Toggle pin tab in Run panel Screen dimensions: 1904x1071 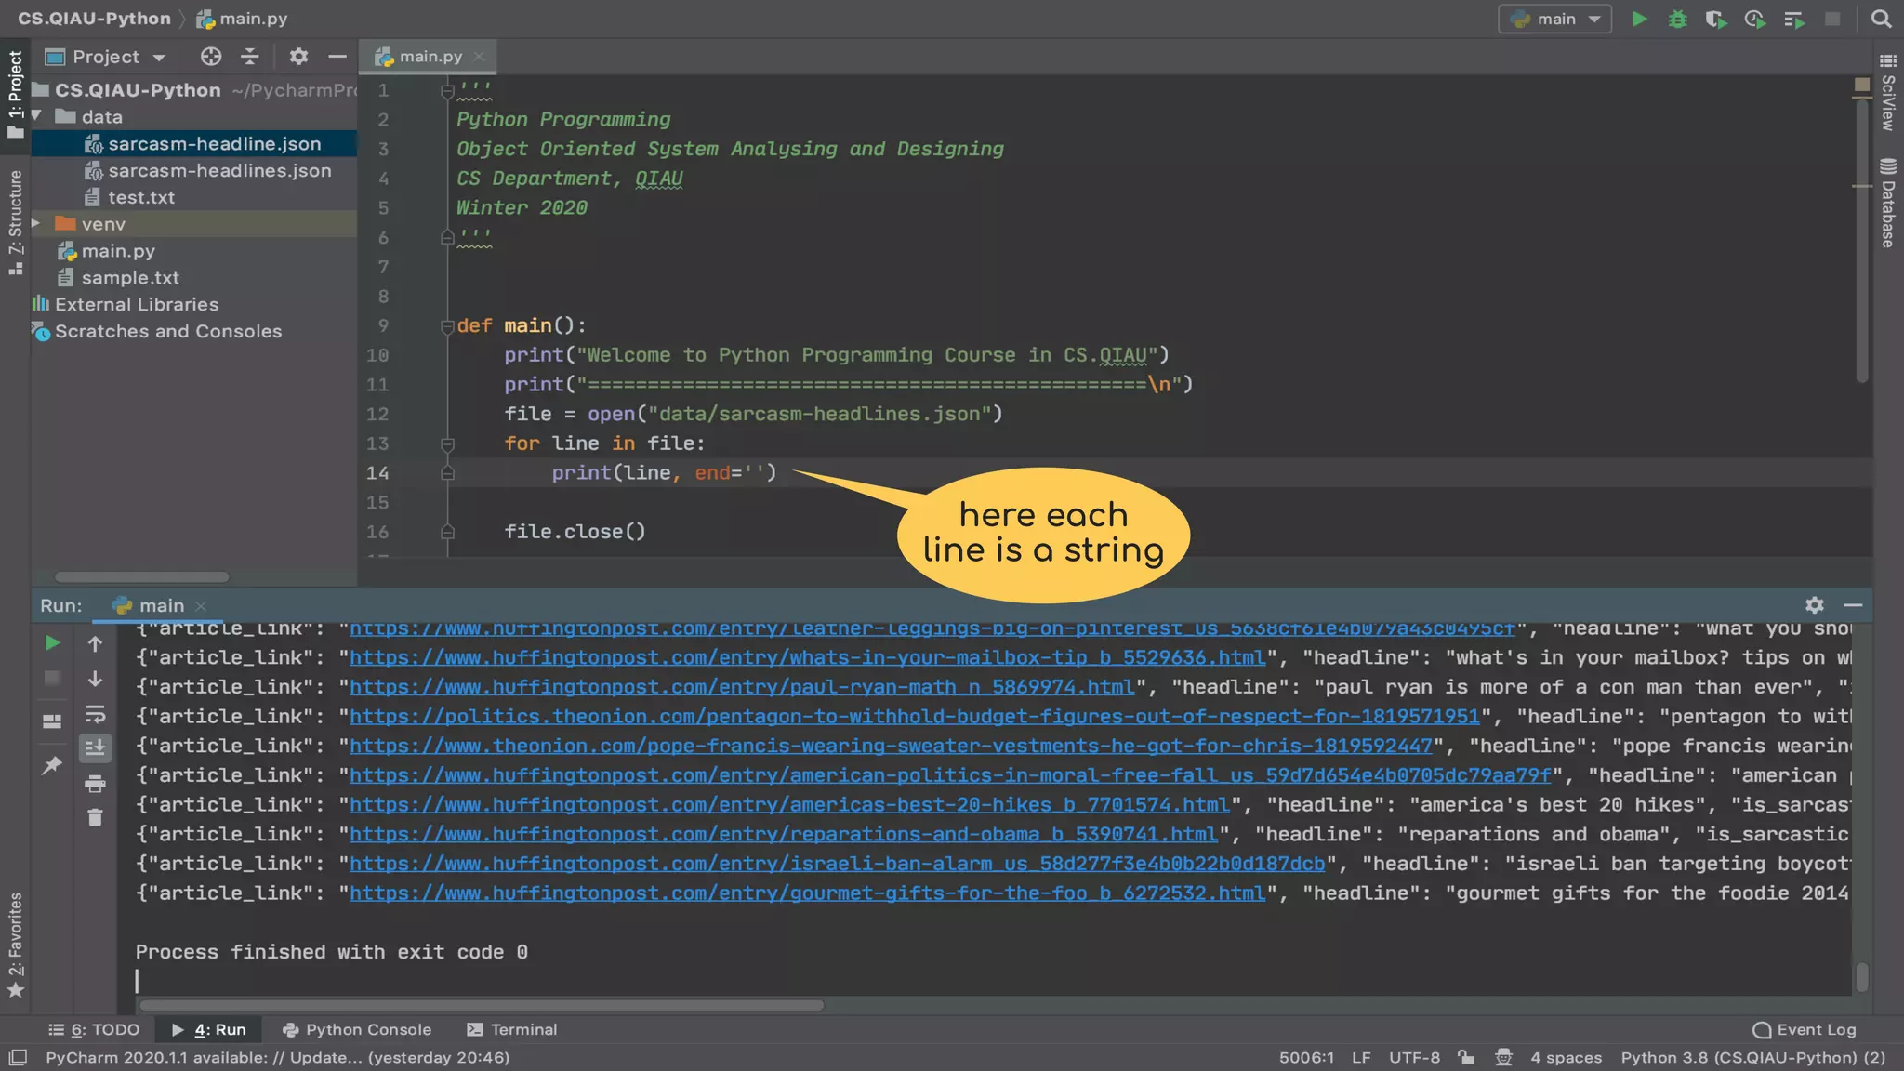click(52, 766)
